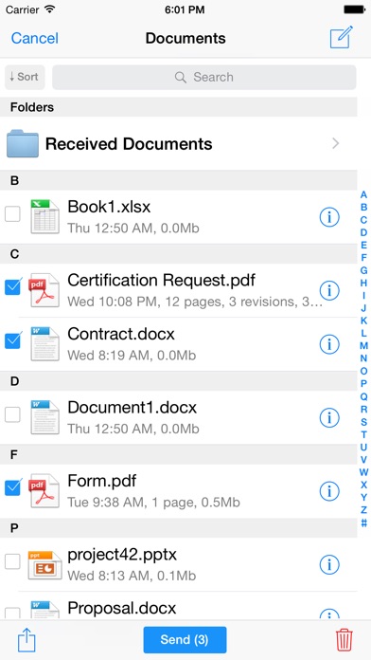Tap the red trash delete icon

pos(344,640)
